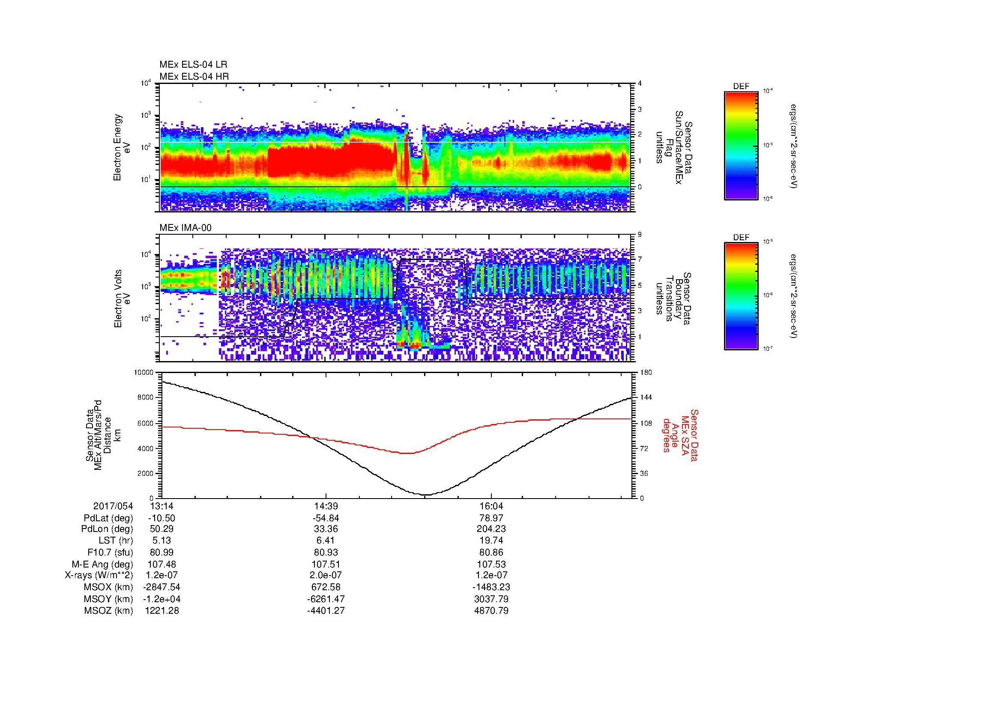1002x708 pixels.
Task: Click the F10.7 value 80.99
Action: [x=162, y=552]
